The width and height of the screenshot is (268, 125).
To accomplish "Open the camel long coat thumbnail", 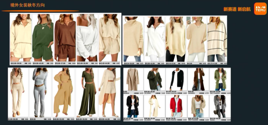I will coord(133,79).
